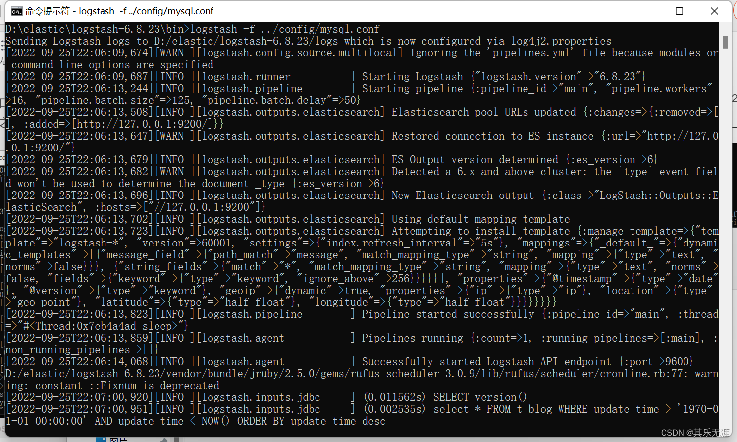The width and height of the screenshot is (737, 442).
Task: Click timestamp '2022-09-25T22:06:14,068'
Action: click(80, 362)
